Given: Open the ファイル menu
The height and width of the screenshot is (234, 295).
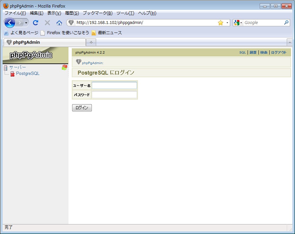Looking at the screenshot, I should pyautogui.click(x=15, y=13).
